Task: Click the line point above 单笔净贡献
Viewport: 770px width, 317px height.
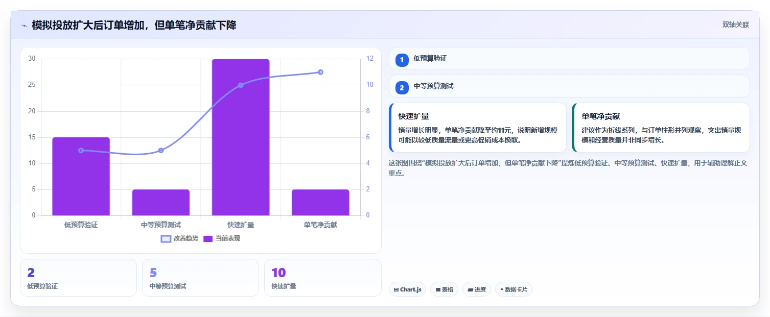Action: (x=320, y=72)
